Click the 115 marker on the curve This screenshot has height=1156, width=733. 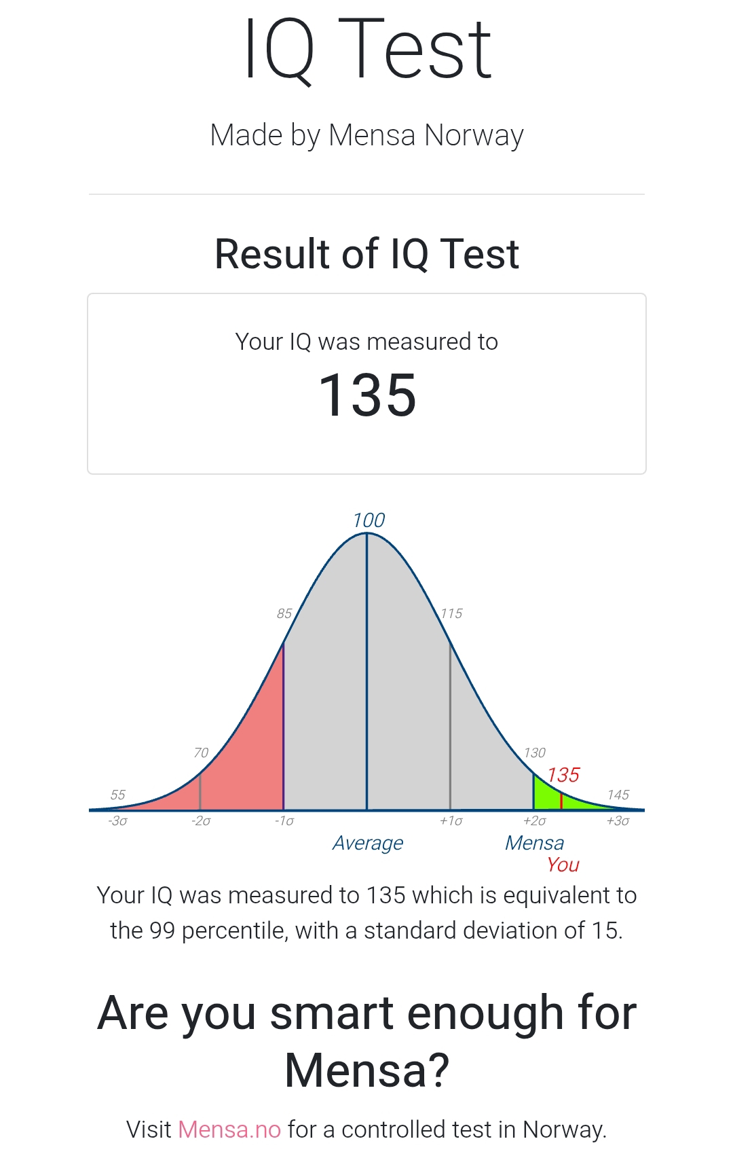point(451,613)
